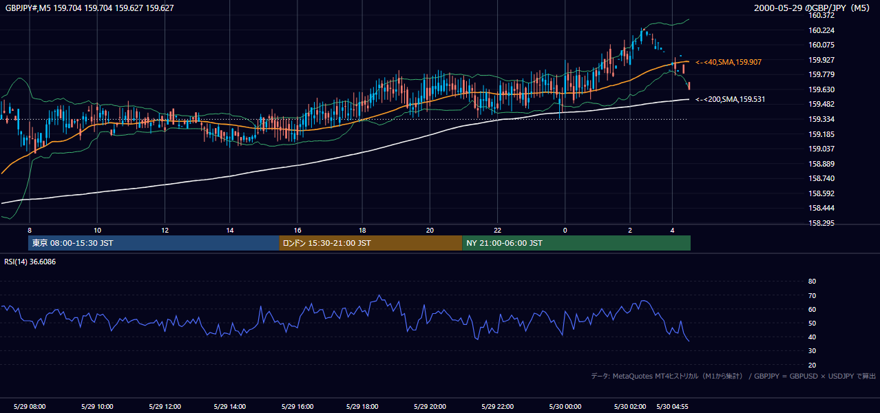Image resolution: width=880 pixels, height=413 pixels.
Task: Click the RSI(14) 36.6086 indicator label
Action: pyautogui.click(x=30, y=262)
